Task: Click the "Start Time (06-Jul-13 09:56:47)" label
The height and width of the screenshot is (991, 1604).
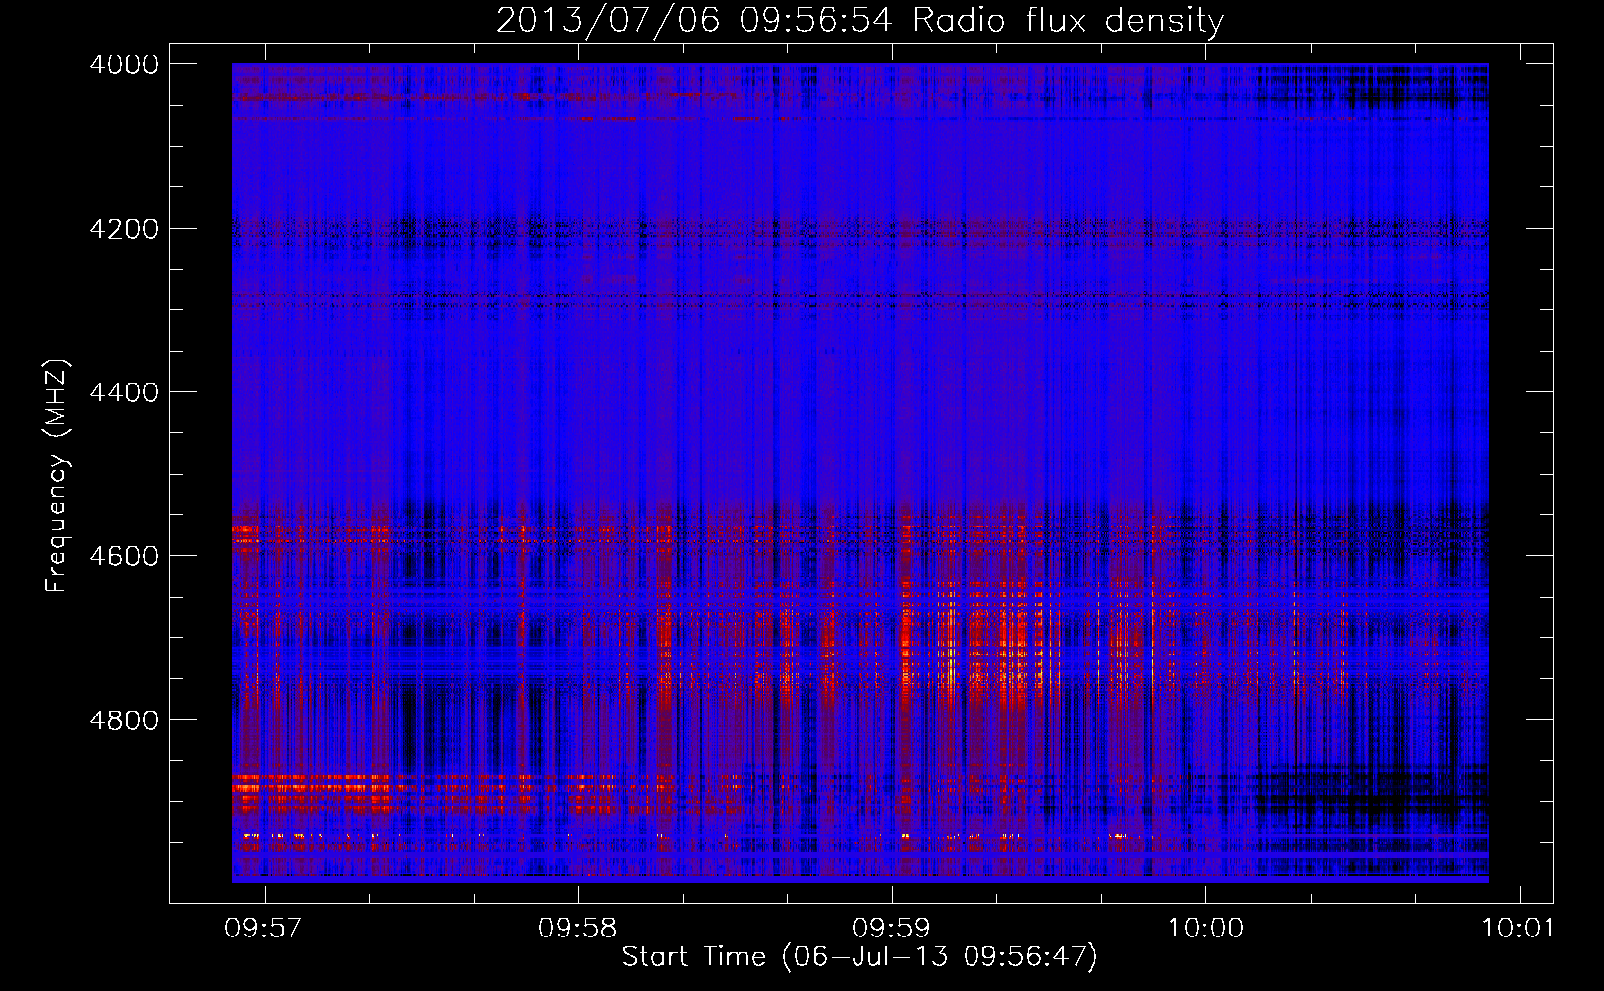Action: (859, 957)
